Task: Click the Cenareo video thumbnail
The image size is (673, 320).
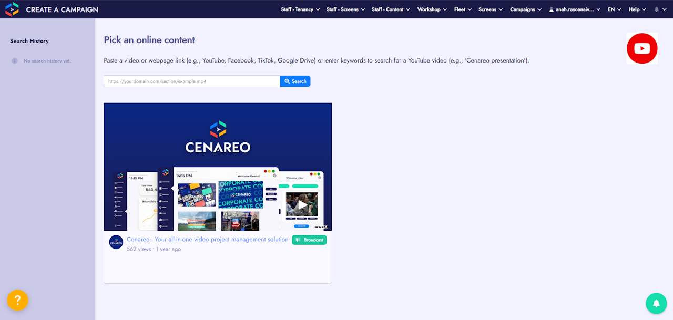Action: pos(218,167)
